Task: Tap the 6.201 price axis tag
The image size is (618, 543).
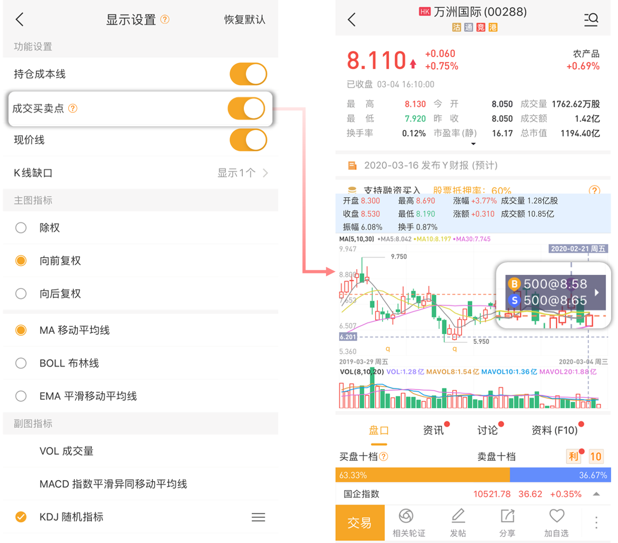Action: point(348,337)
